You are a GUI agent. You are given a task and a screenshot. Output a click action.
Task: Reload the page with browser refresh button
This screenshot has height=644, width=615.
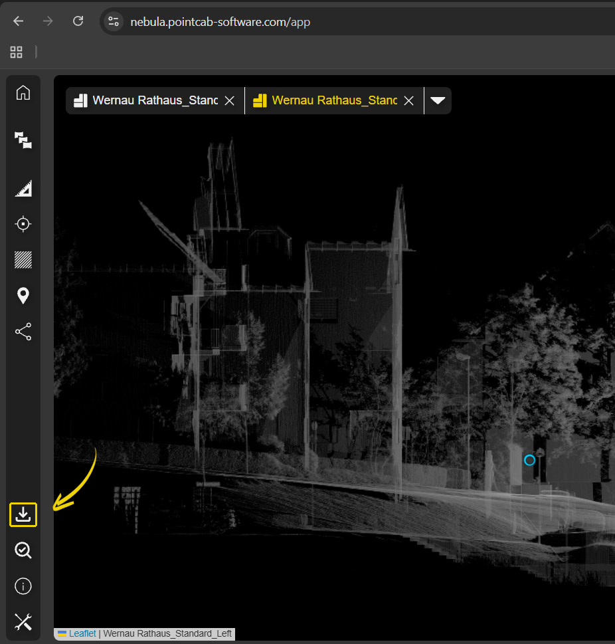click(x=78, y=21)
